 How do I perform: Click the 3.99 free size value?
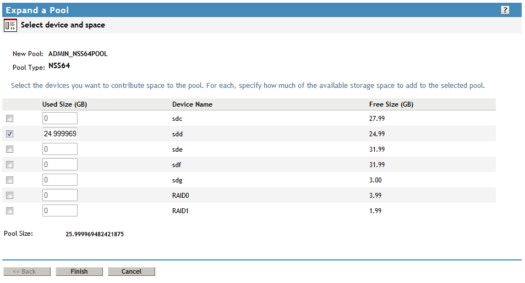tap(375, 196)
